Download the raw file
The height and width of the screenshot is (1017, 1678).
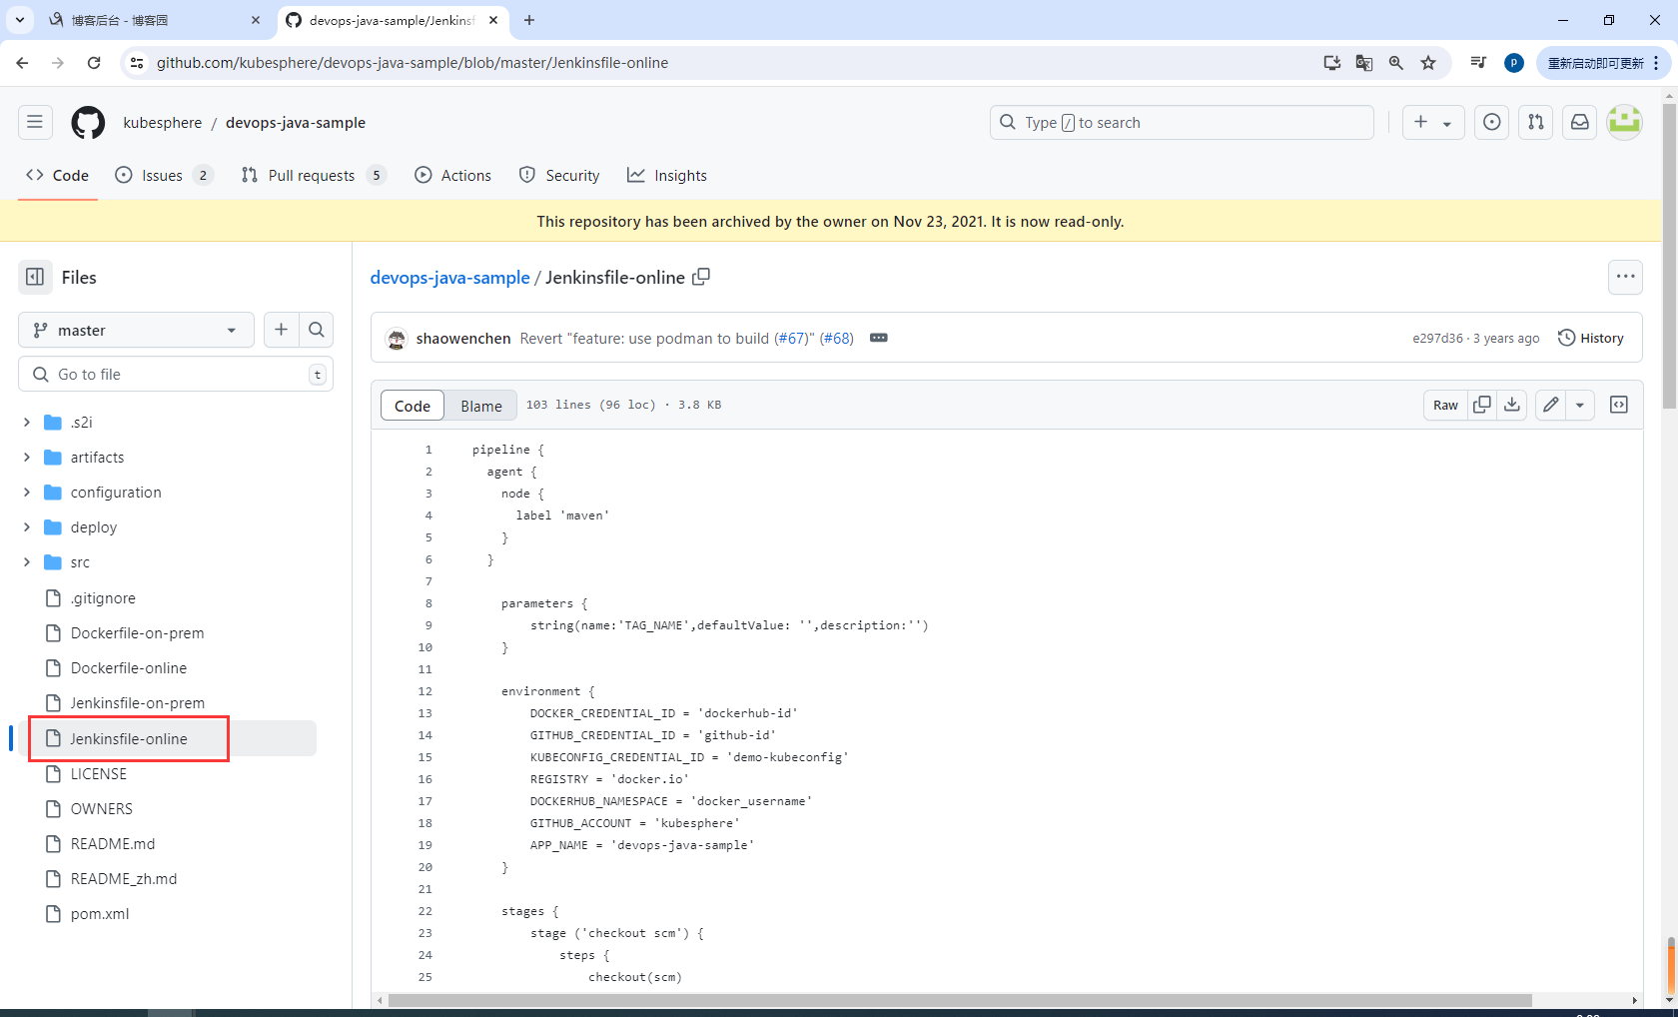coord(1512,405)
